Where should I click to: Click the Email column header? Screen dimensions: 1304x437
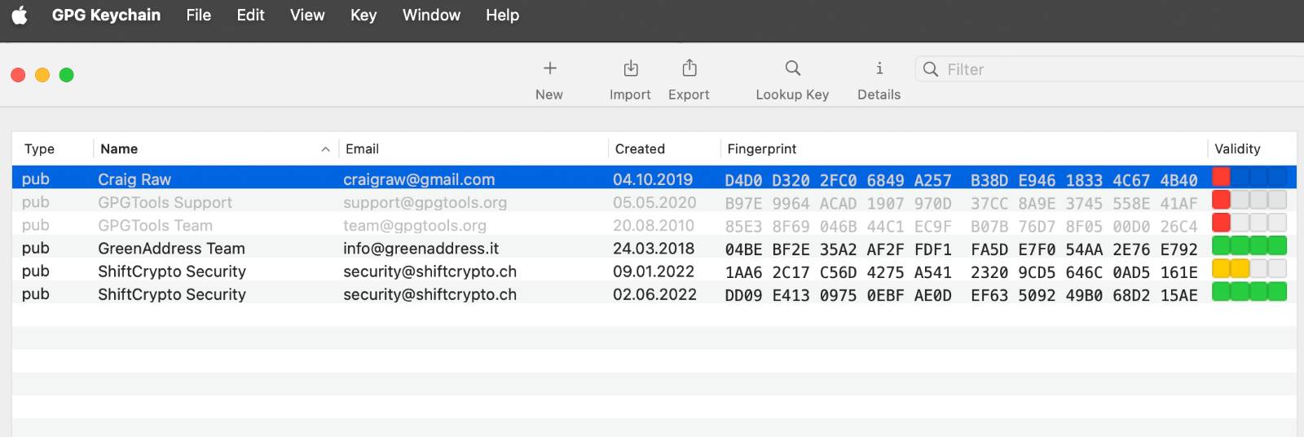coord(362,149)
